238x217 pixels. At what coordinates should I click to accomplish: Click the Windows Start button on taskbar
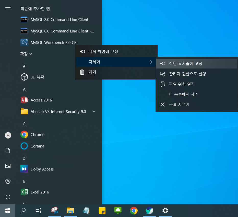[x=8, y=211]
